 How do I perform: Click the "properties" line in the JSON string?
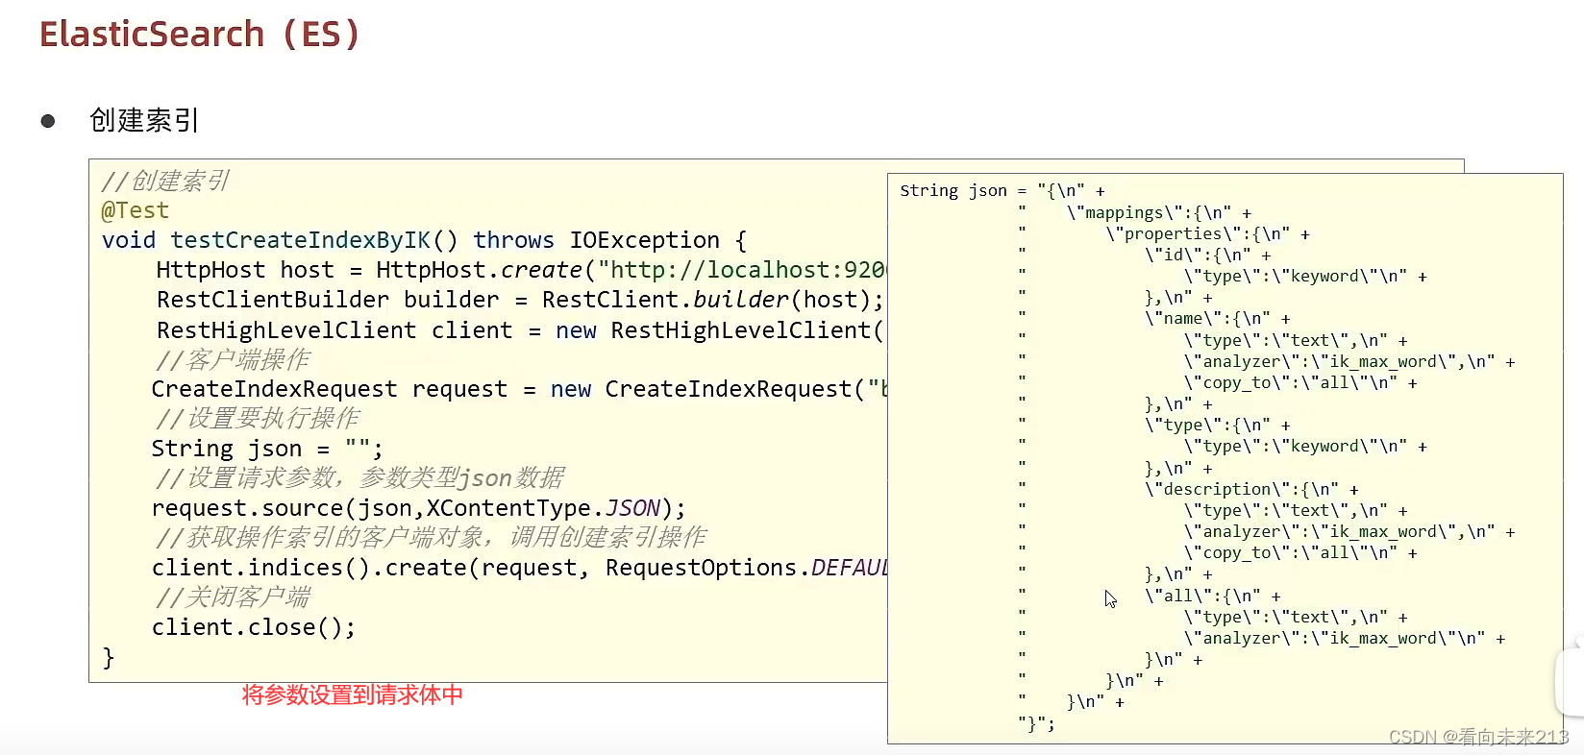[x=1207, y=233]
